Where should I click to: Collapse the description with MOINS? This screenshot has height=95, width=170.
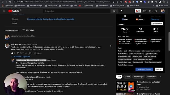tap(15, 23)
